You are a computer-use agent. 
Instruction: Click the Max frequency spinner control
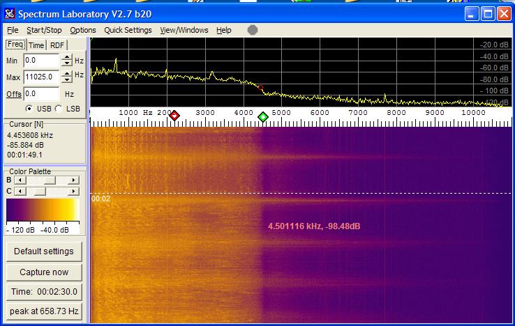[x=67, y=76]
